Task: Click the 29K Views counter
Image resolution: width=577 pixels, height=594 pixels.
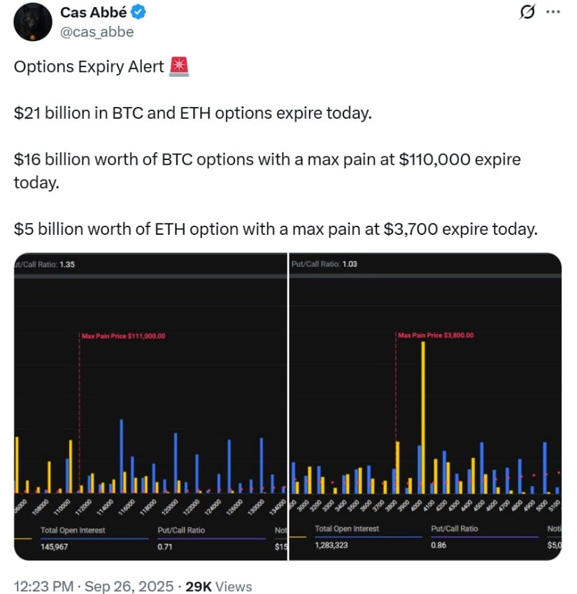Action: pos(219,586)
